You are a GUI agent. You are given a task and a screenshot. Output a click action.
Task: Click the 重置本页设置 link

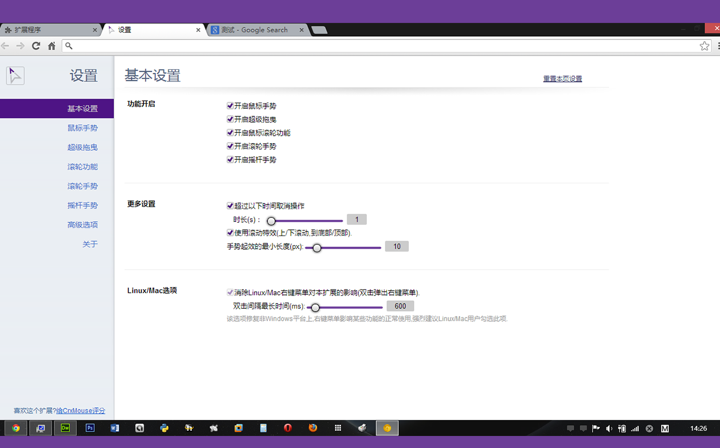point(562,79)
